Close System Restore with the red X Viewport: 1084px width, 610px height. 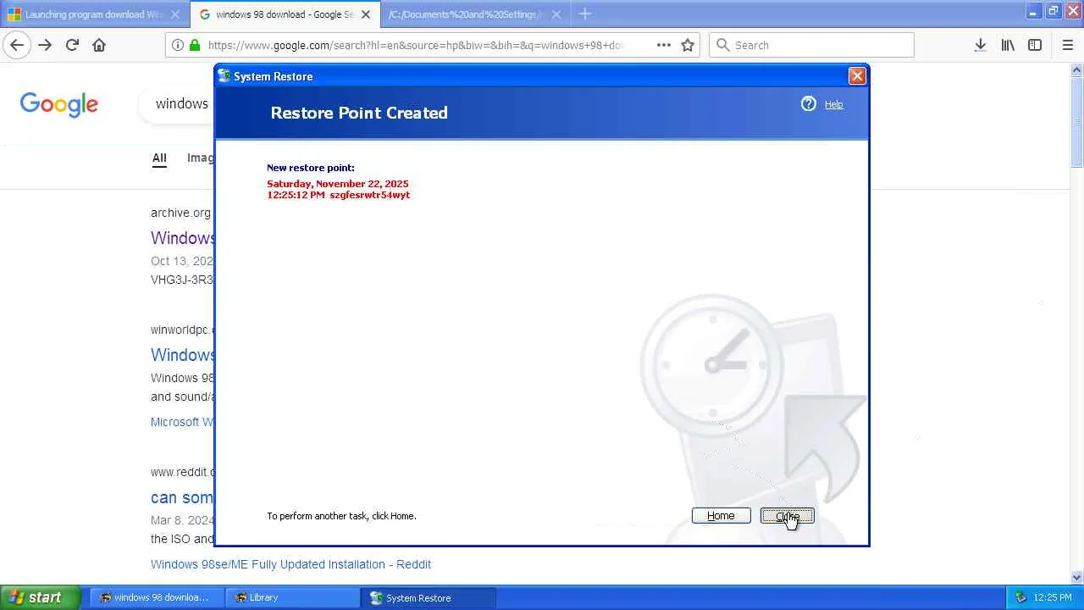point(857,76)
